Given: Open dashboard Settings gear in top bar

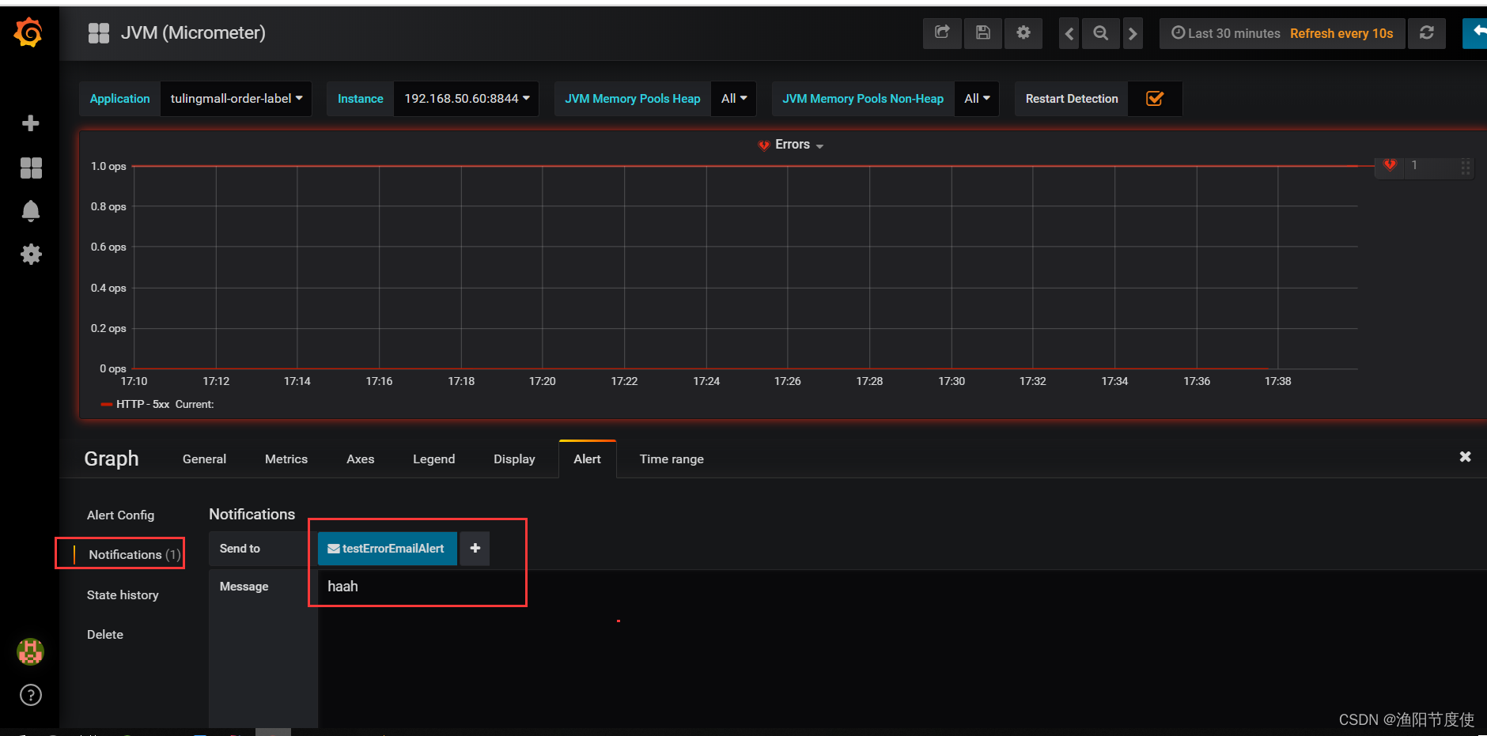Looking at the screenshot, I should [x=1023, y=33].
